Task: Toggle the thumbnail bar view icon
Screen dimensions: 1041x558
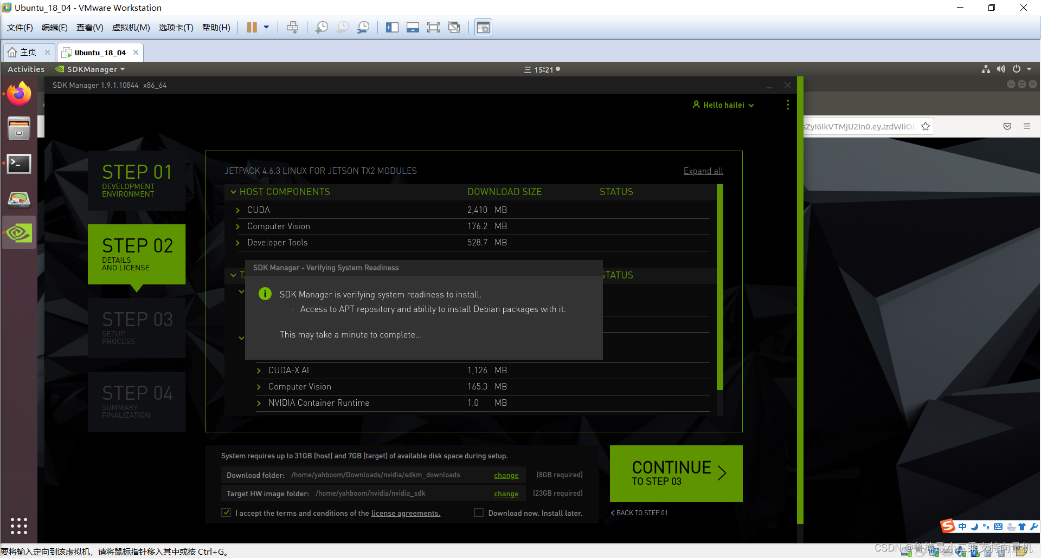Action: pos(413,28)
